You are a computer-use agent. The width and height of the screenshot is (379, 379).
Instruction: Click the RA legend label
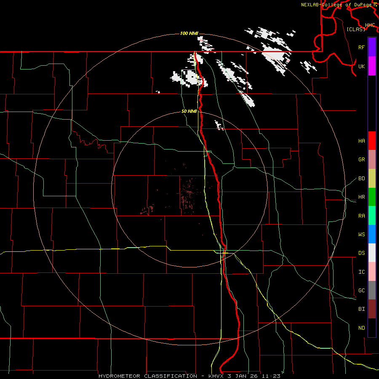coord(361,216)
